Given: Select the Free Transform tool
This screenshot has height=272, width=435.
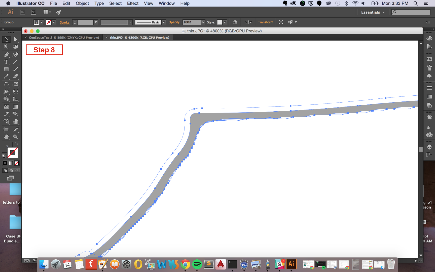Looking at the screenshot, I should coord(15,92).
